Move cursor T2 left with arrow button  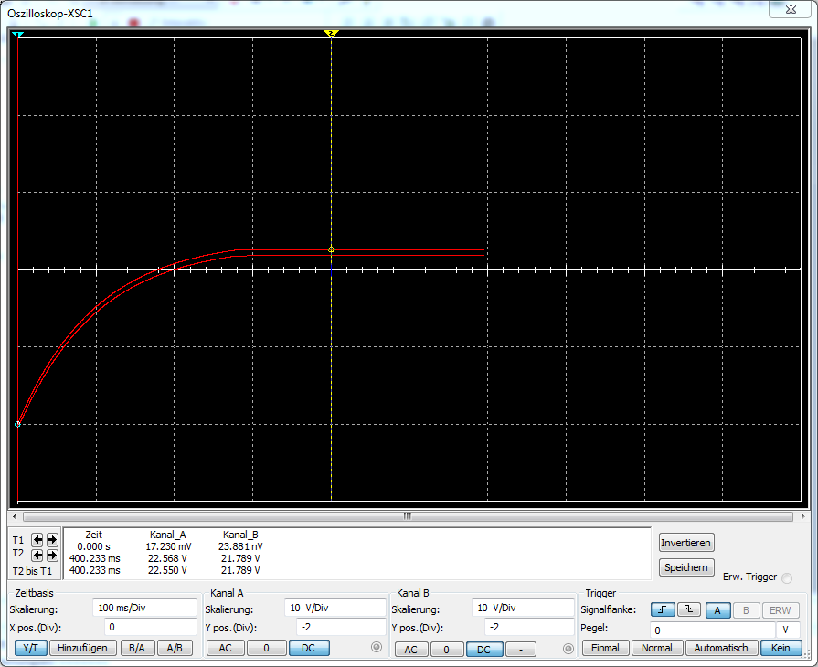pyautogui.click(x=37, y=555)
